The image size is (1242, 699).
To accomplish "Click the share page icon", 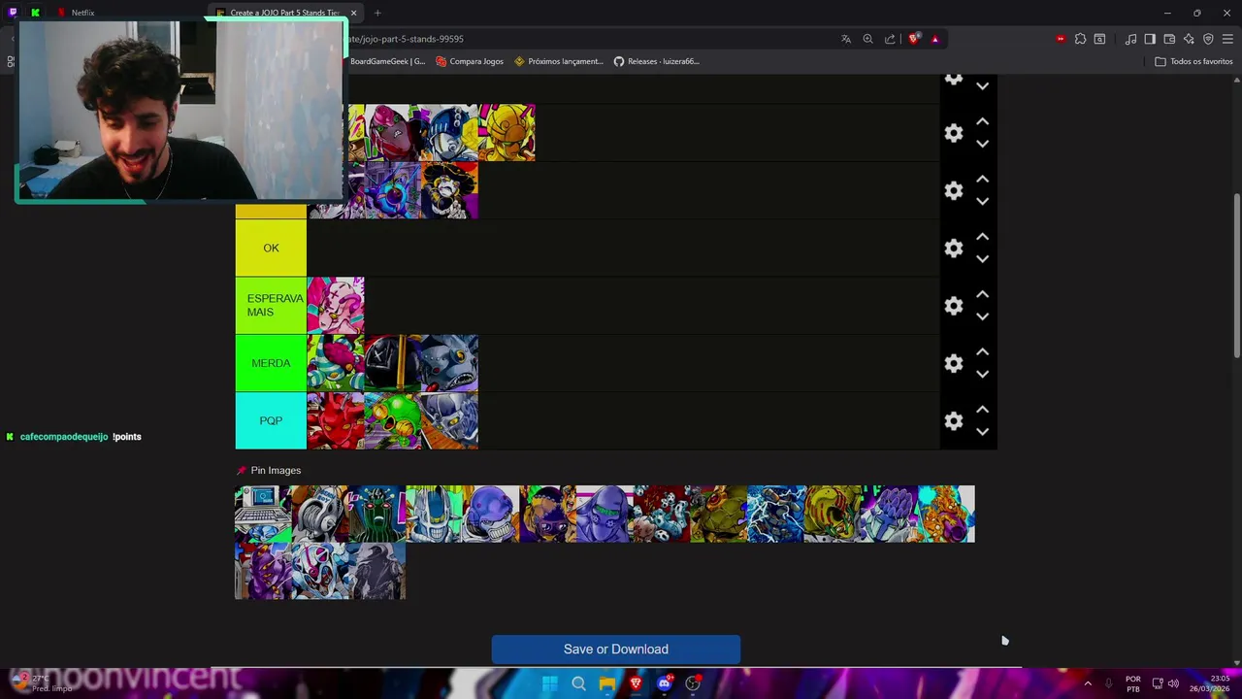I will 890,39.
